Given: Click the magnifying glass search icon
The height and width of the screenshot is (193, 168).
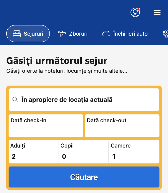Looking at the screenshot, I should coord(15,100).
